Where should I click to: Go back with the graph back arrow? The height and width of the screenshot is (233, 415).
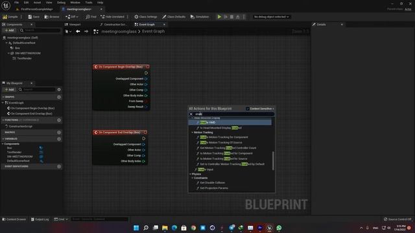pyautogui.click(x=78, y=32)
